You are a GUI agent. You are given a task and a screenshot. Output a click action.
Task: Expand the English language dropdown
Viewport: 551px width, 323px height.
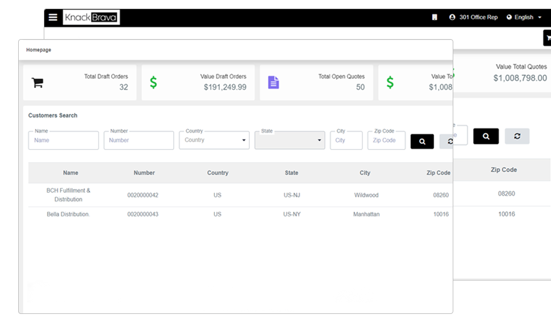click(x=524, y=17)
